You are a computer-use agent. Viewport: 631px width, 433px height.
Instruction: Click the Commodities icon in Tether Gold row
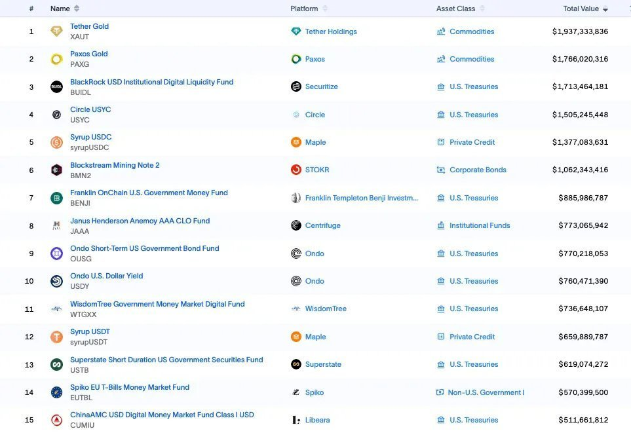[x=441, y=31]
